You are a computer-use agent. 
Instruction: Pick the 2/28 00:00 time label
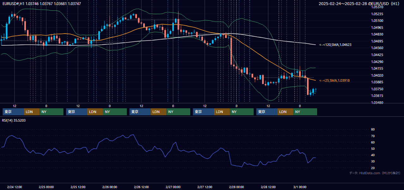236,187
